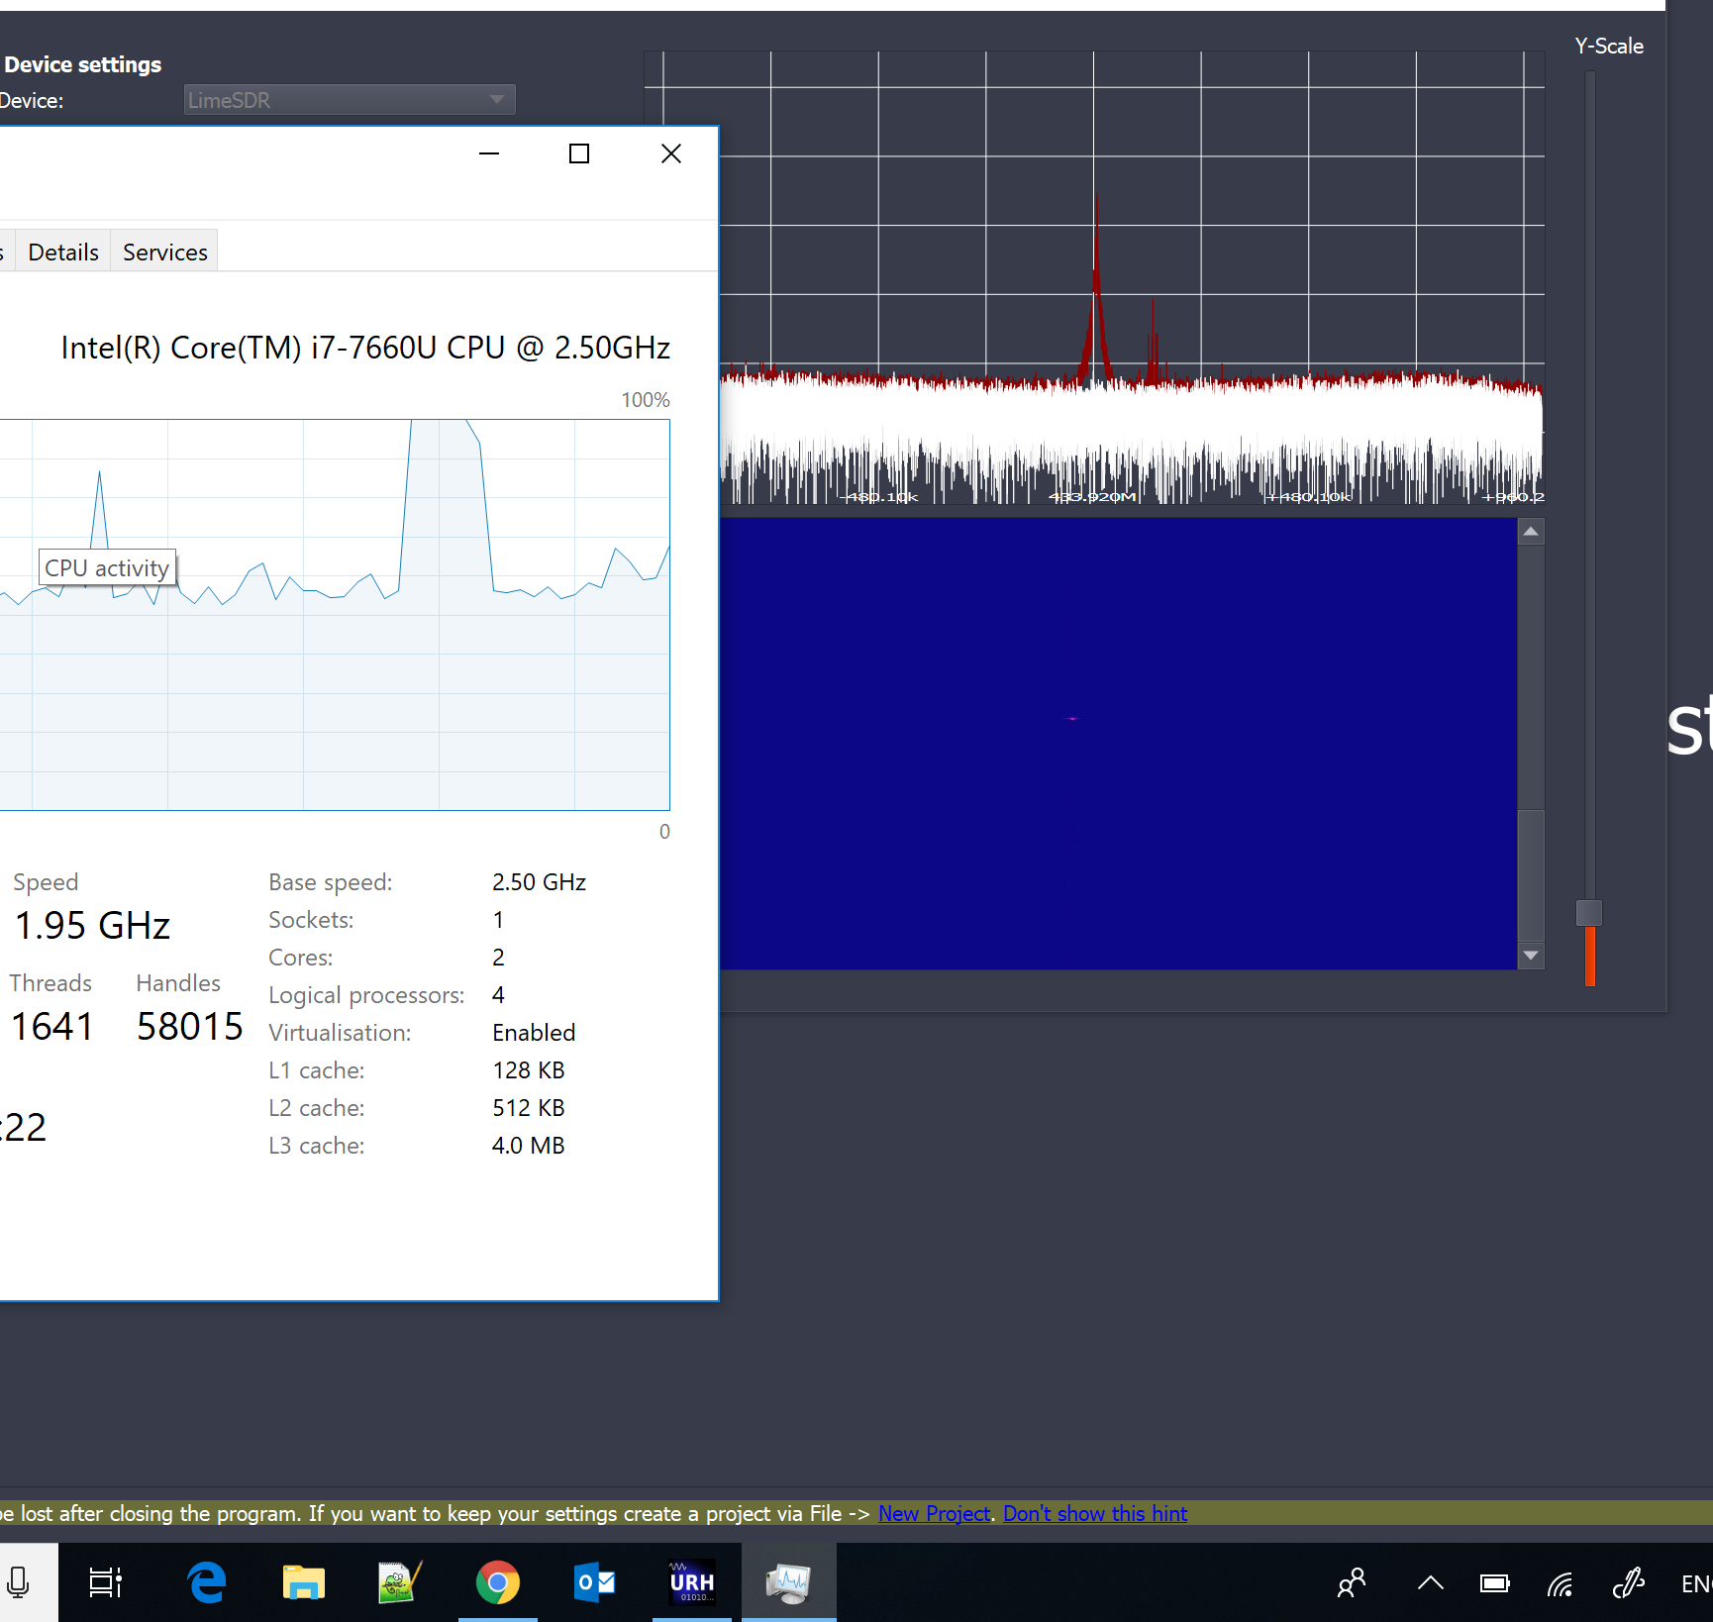Click the New Project link

(x=932, y=1513)
